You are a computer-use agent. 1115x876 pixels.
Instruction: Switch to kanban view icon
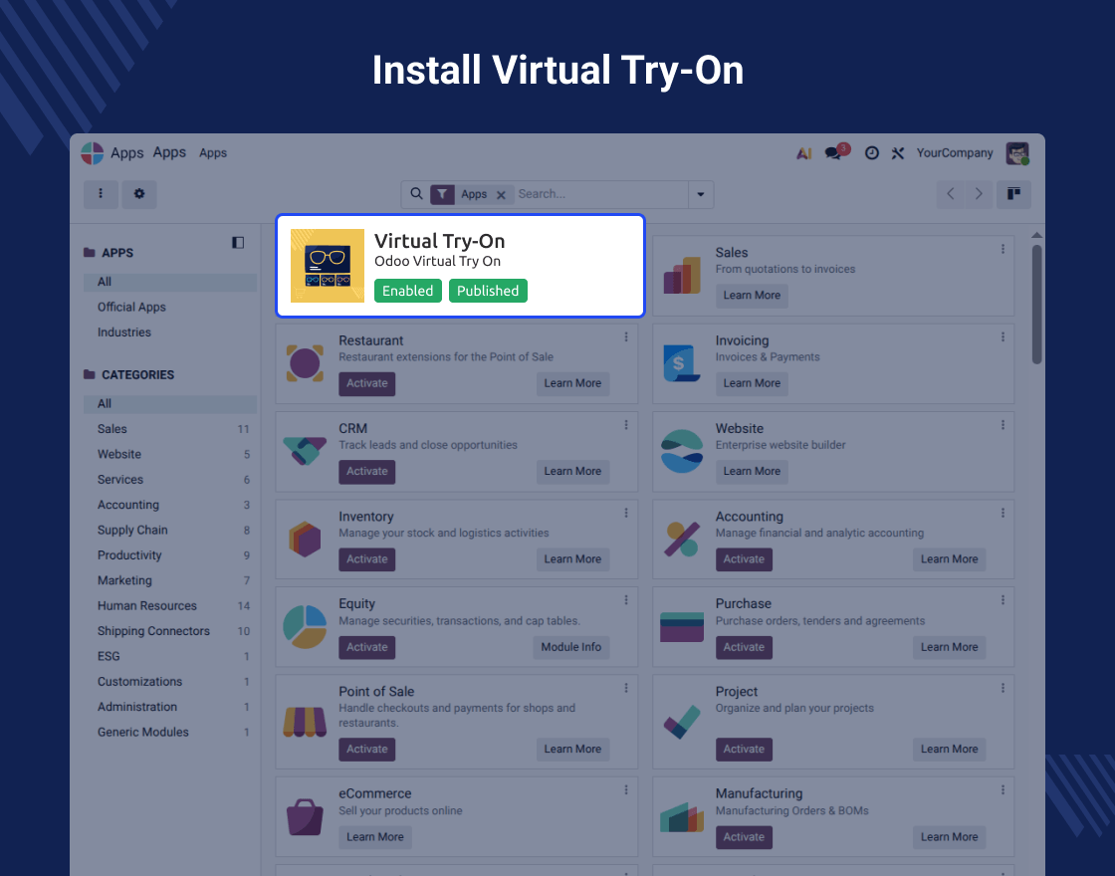pyautogui.click(x=1014, y=194)
